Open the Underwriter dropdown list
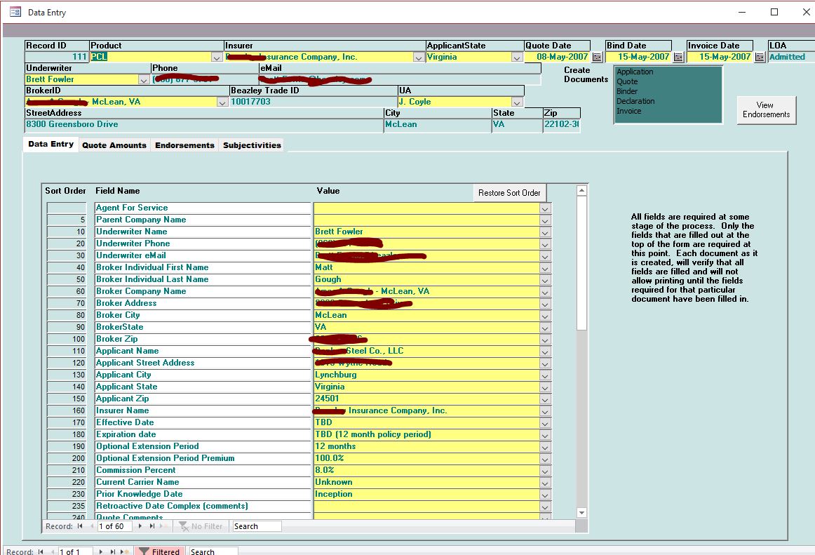This screenshot has width=815, height=555. coord(144,80)
